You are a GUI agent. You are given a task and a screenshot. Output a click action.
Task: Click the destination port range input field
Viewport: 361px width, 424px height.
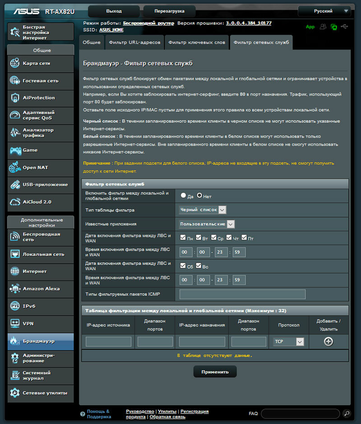click(x=249, y=341)
